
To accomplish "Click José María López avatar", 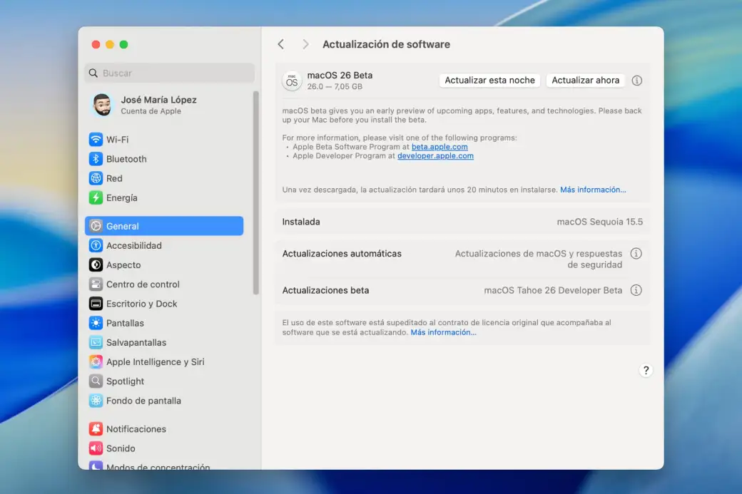I will (x=102, y=105).
